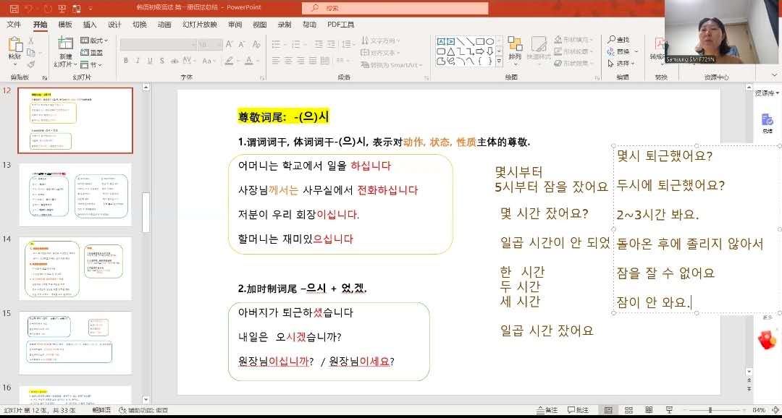Switch to Slide Sorter view icon
Screen dimensions: 782x418
(x=627, y=410)
